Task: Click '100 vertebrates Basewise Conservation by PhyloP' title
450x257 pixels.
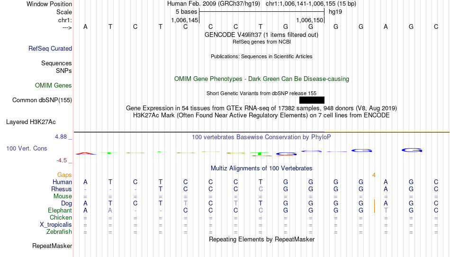Action: [x=261, y=137]
